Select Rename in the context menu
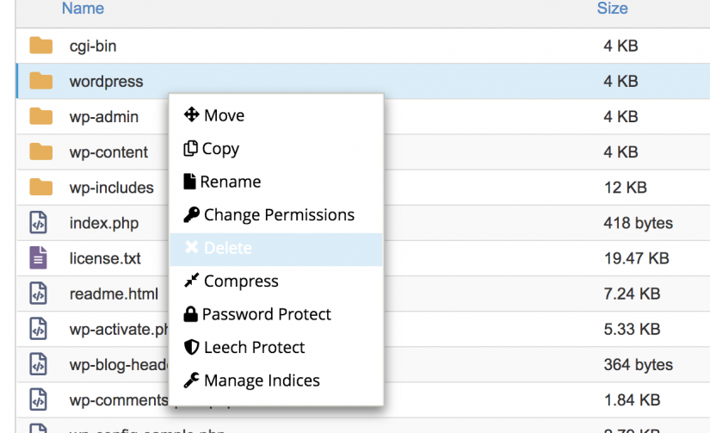The height and width of the screenshot is (433, 710). point(276,181)
